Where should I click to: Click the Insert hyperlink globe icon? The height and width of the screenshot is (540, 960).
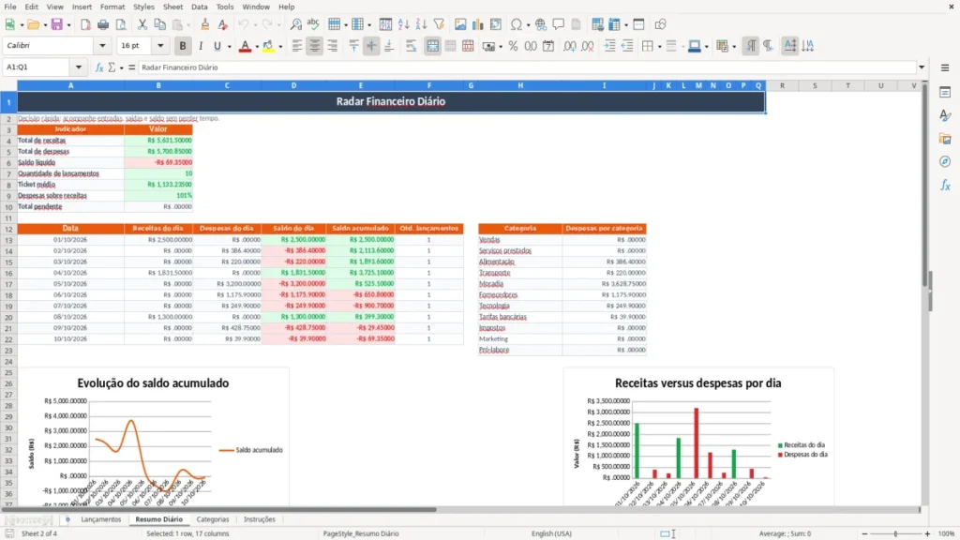541,24
